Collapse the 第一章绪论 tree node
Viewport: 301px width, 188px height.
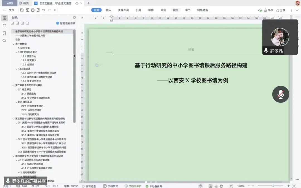(13, 44)
